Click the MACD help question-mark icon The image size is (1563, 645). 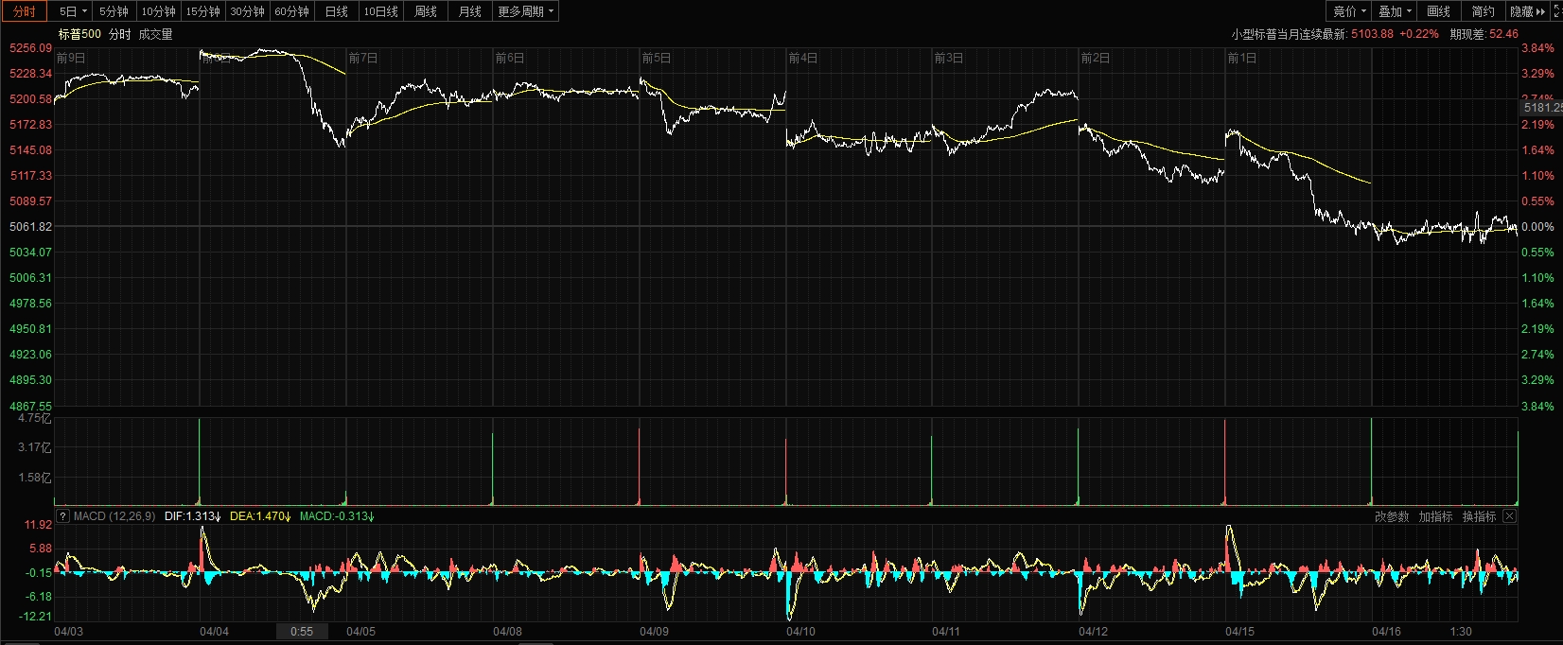click(62, 516)
